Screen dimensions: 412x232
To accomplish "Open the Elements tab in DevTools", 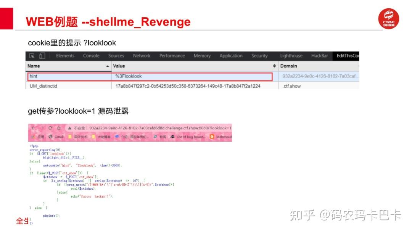I will tap(65, 56).
